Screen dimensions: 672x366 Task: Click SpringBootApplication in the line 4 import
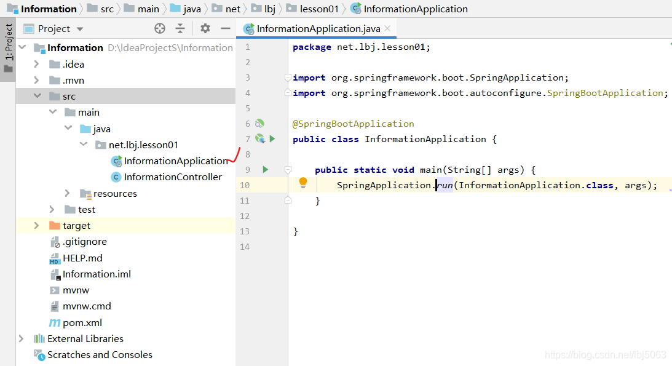point(606,93)
